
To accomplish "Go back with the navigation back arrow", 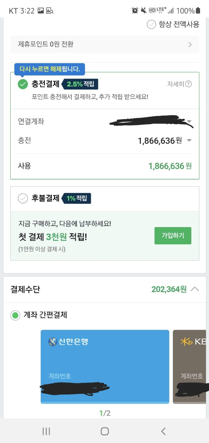I will tap(163, 431).
